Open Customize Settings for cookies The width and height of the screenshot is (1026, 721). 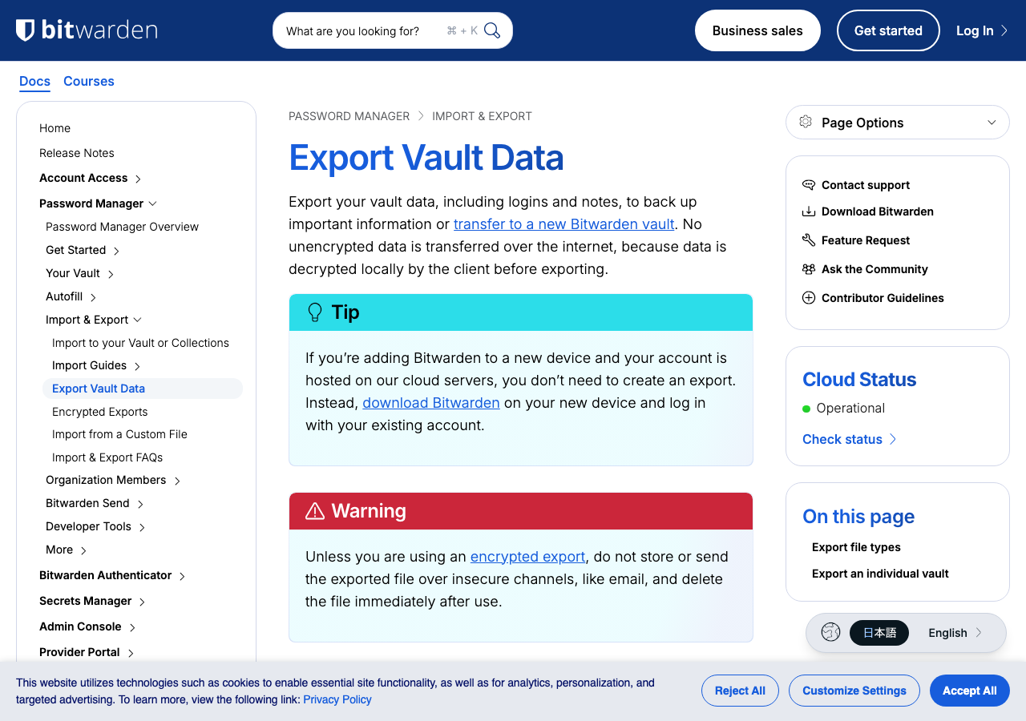(854, 691)
